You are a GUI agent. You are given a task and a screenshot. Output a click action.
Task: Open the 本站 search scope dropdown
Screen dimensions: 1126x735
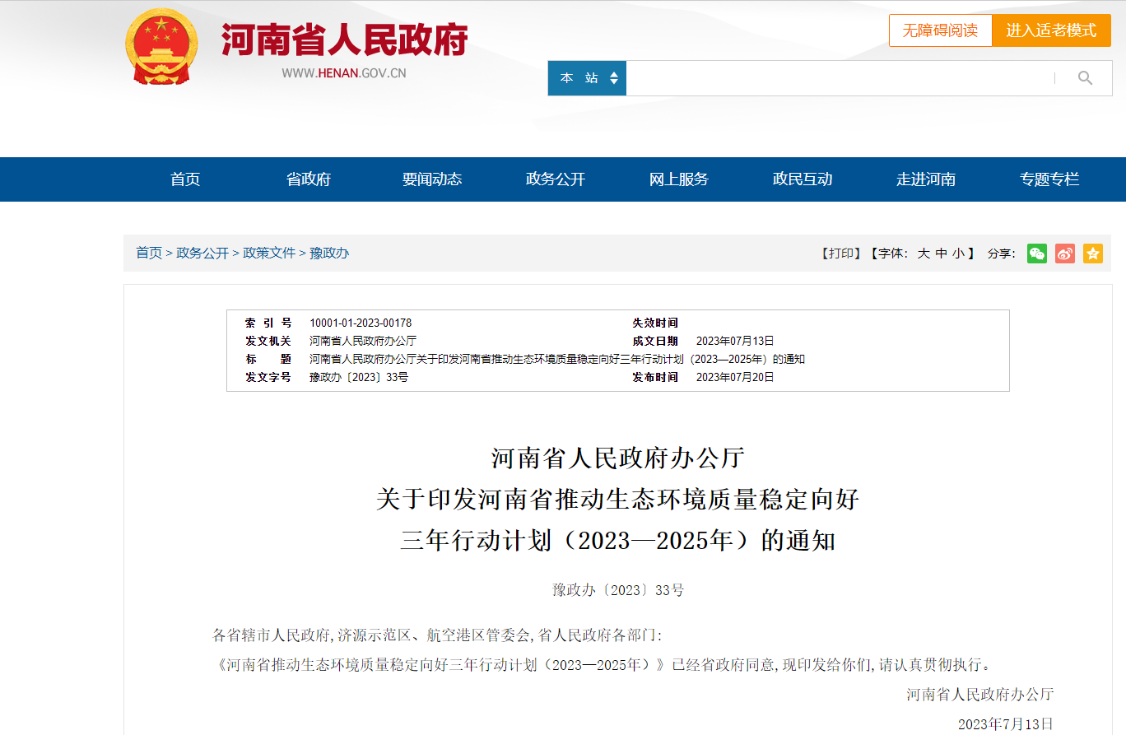[x=588, y=78]
